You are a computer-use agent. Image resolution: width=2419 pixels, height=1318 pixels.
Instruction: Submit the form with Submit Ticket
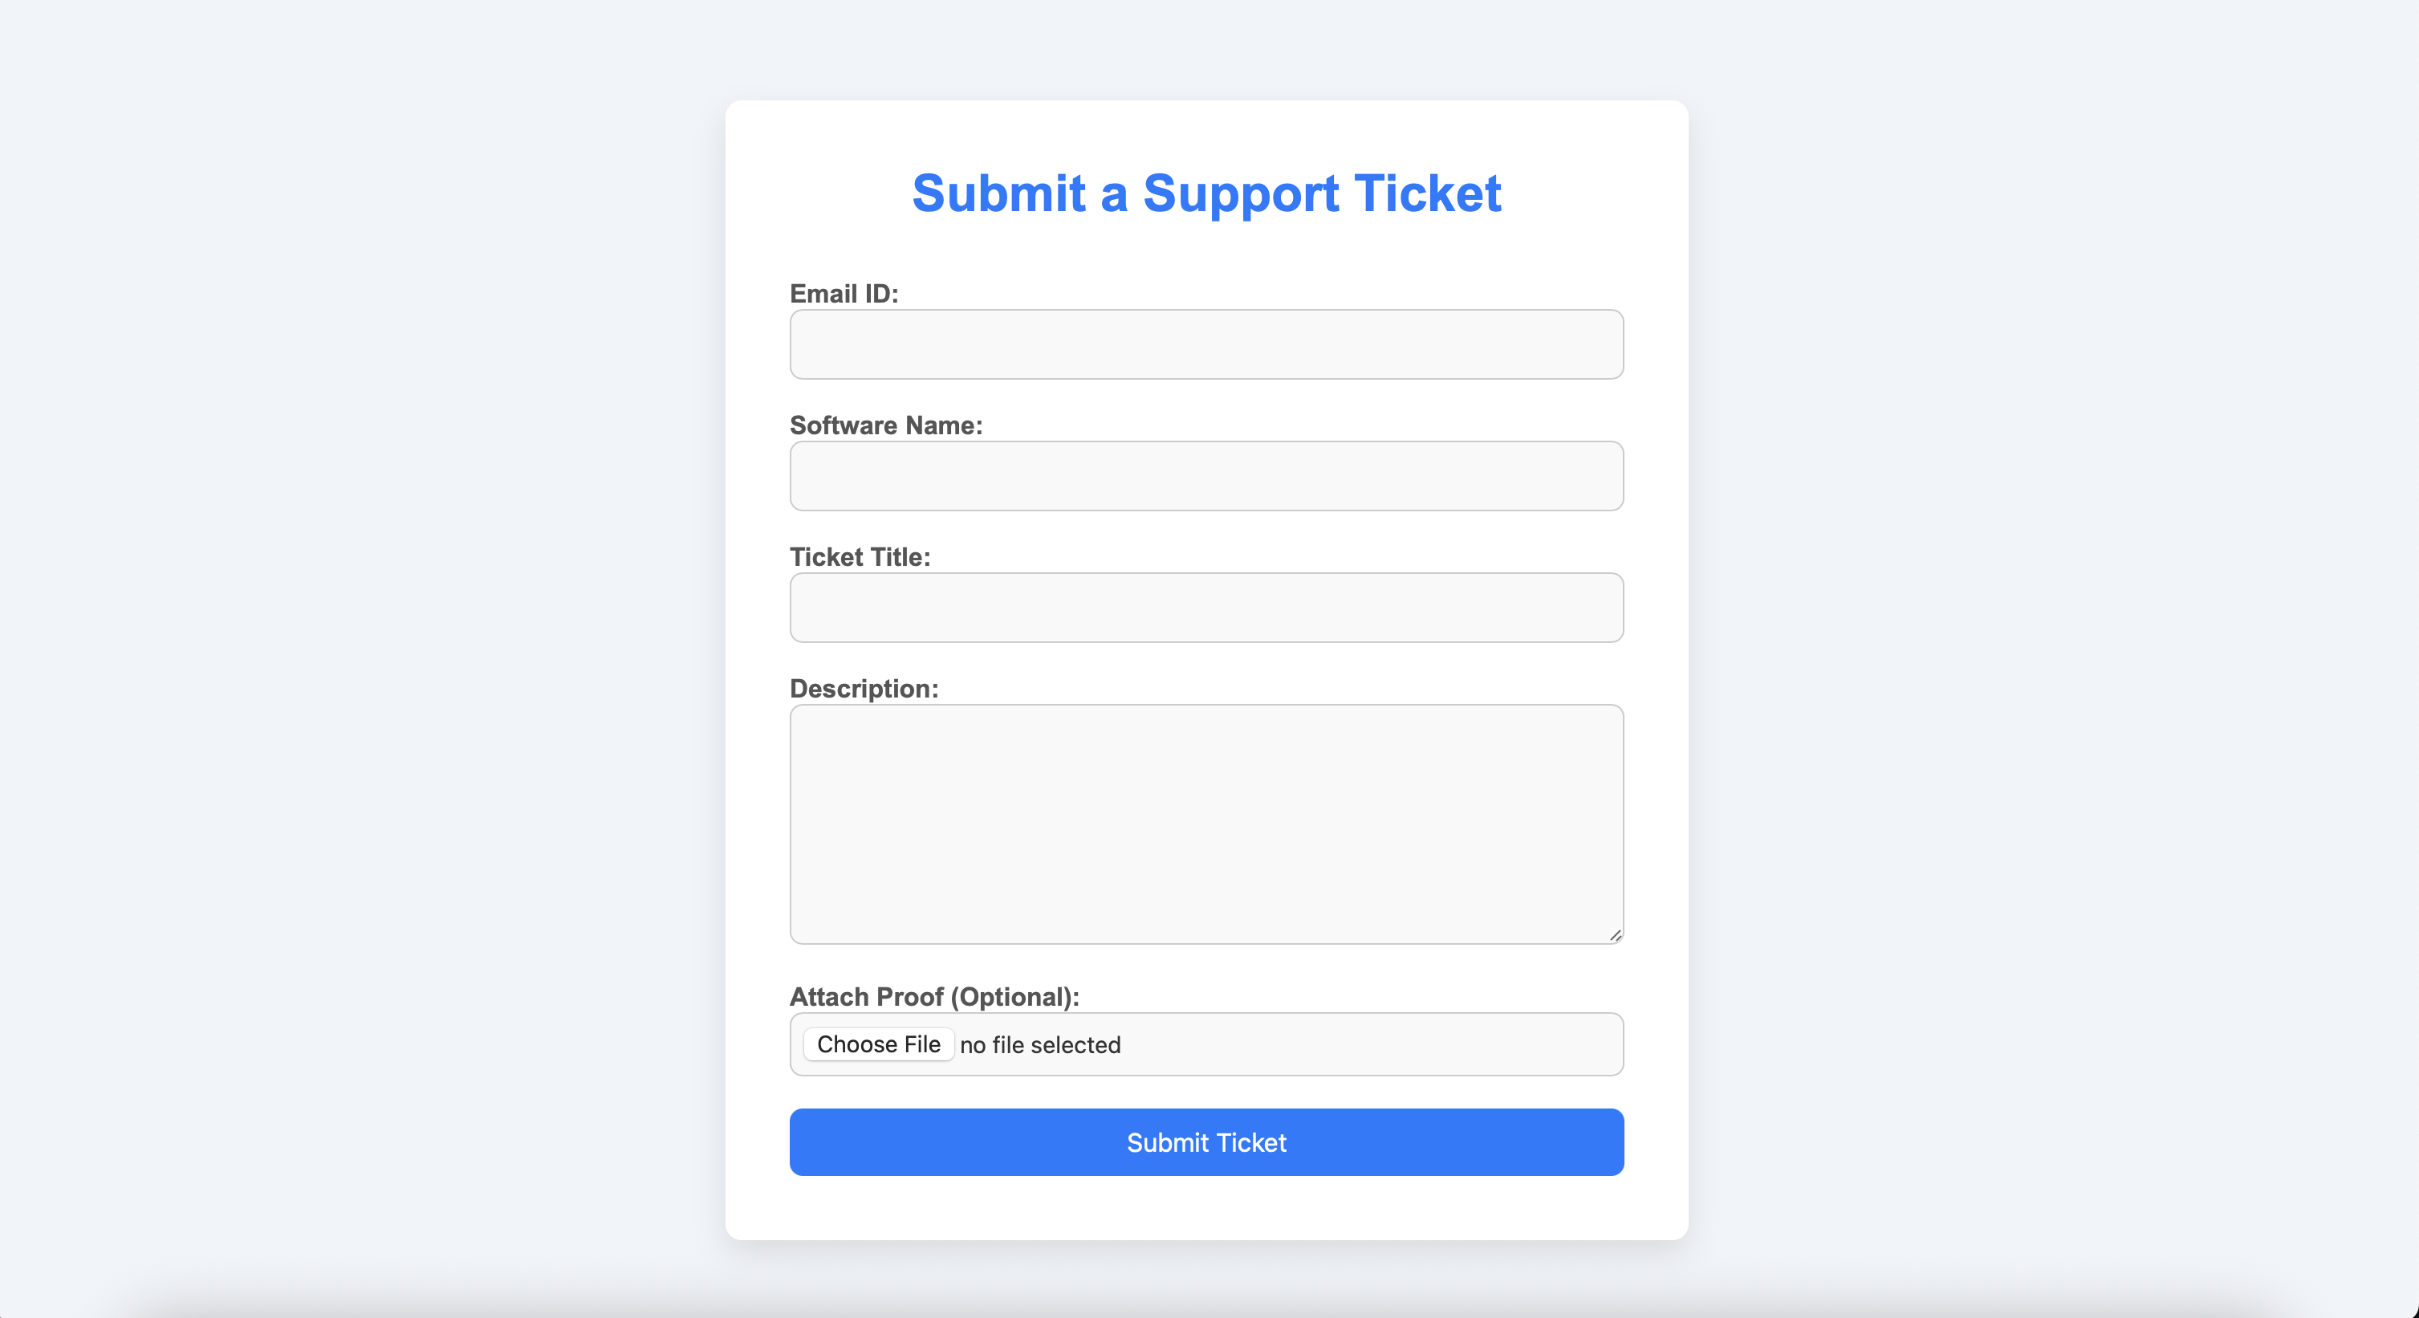1205,1142
